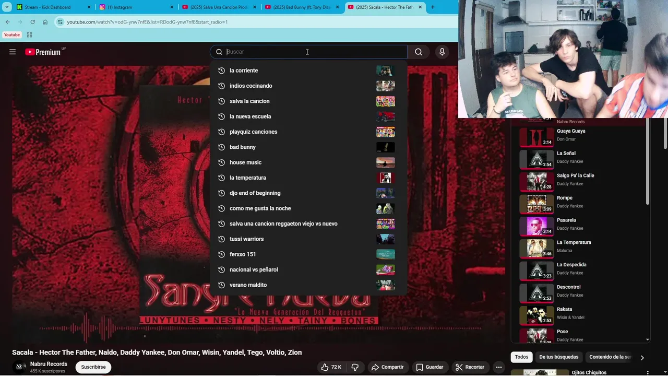Select suggestion 'la corriente'
This screenshot has width=668, height=376.
click(308, 70)
